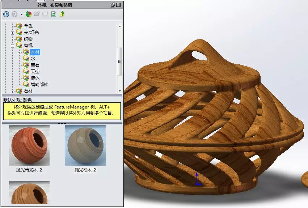Click the tree scrollbar up arrow
Screen dimensions: 308x208
click(120, 26)
